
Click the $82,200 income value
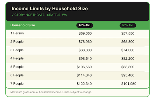coord(128,58)
